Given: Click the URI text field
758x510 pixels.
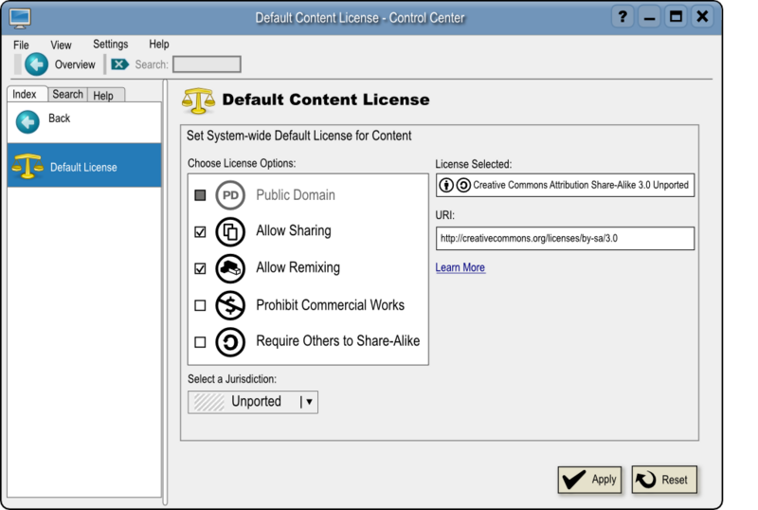Looking at the screenshot, I should tap(565, 239).
